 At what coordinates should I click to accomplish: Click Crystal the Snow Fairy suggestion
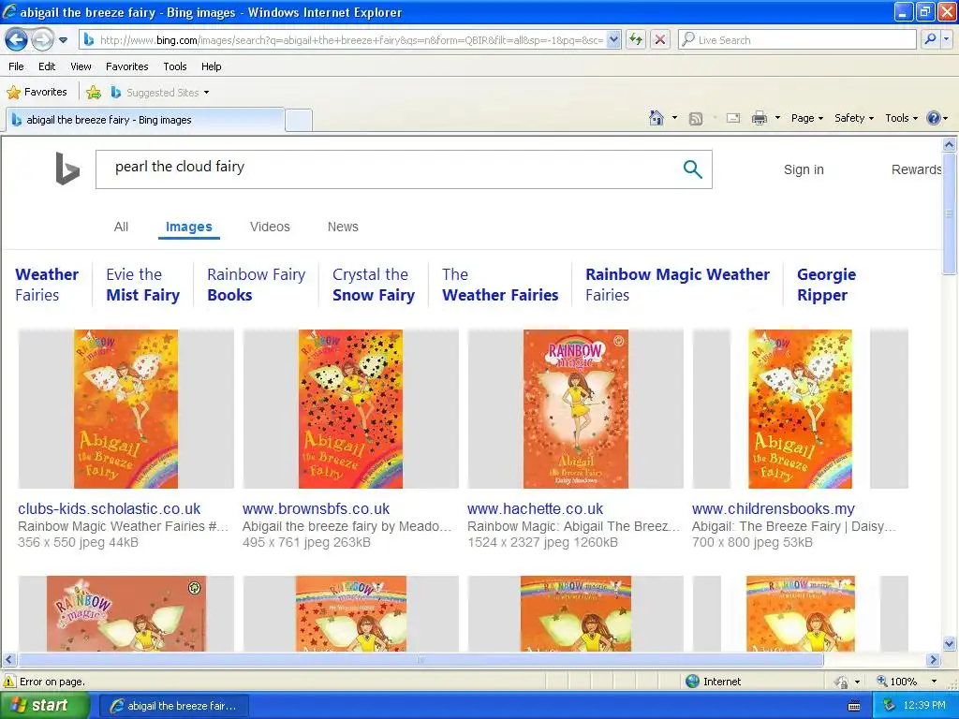[x=374, y=285]
